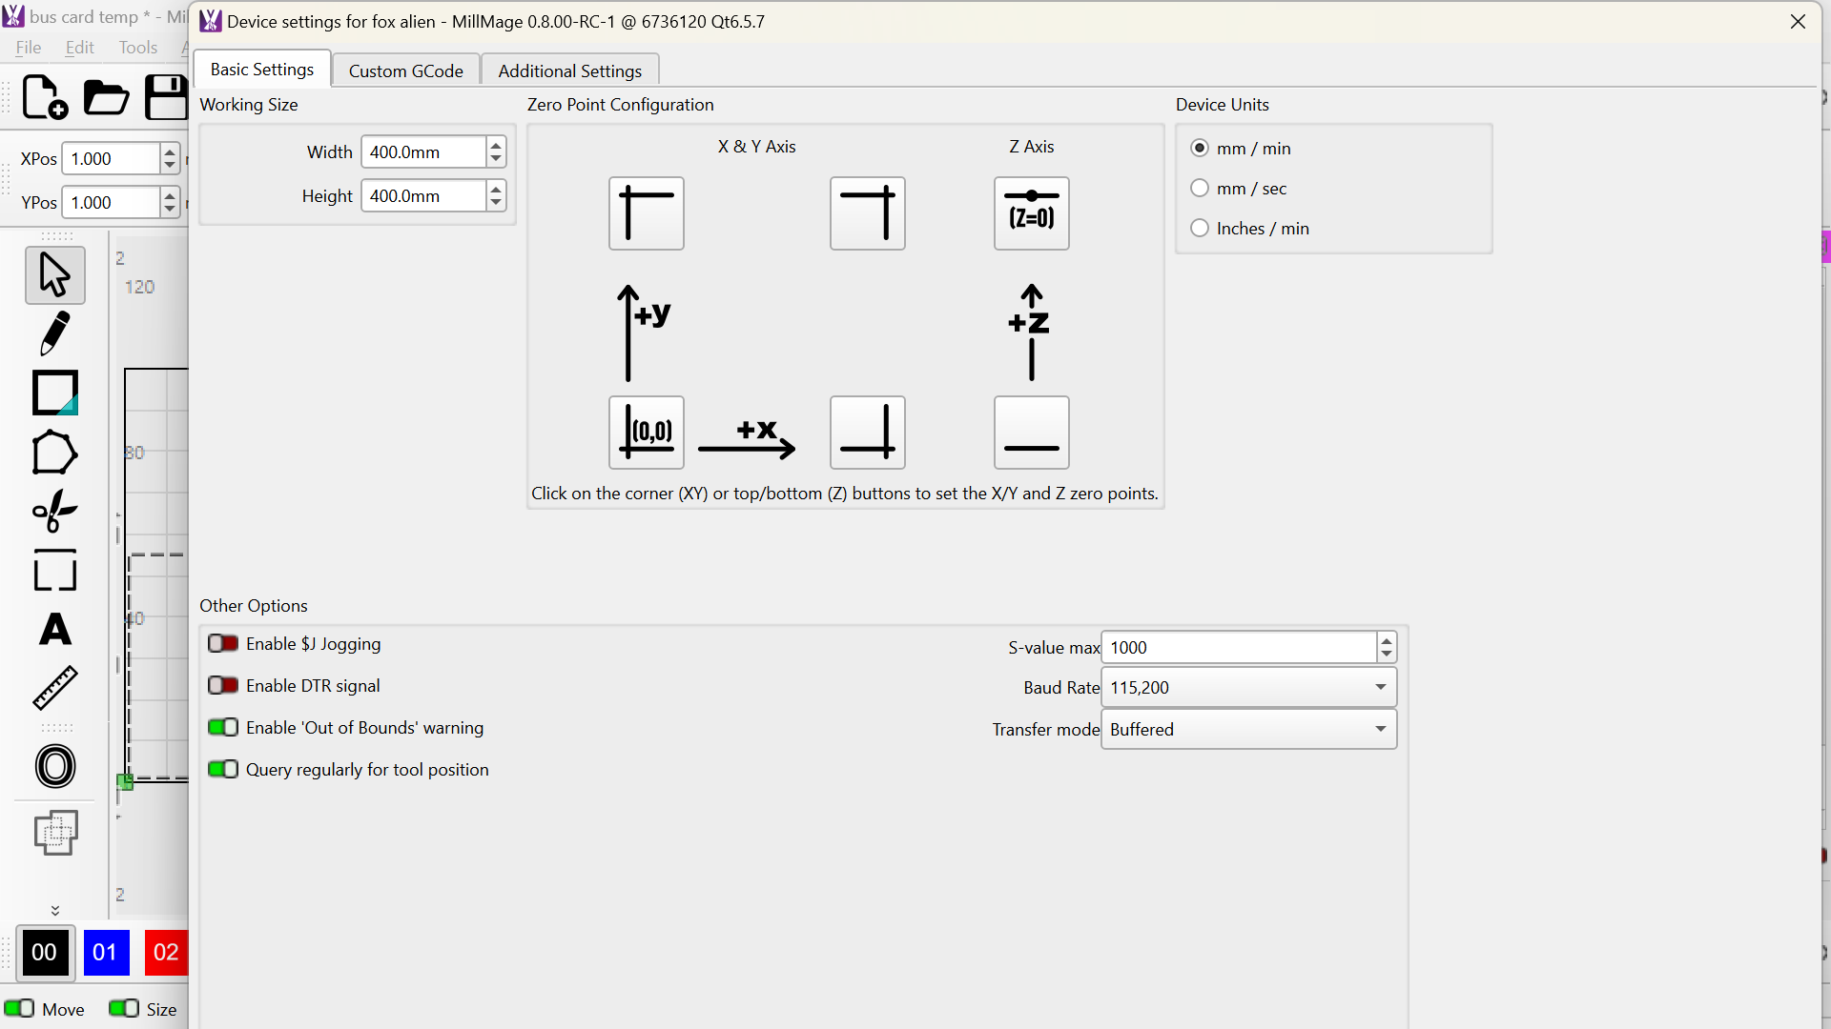Click the Measure ruler tool
1831x1029 pixels.
[54, 688]
